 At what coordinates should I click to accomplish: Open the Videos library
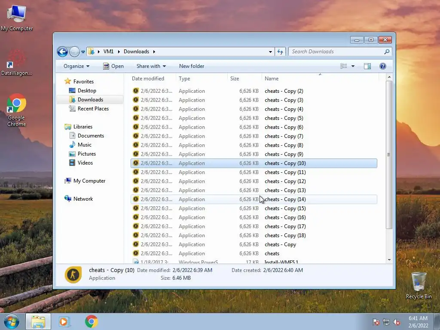coord(85,163)
